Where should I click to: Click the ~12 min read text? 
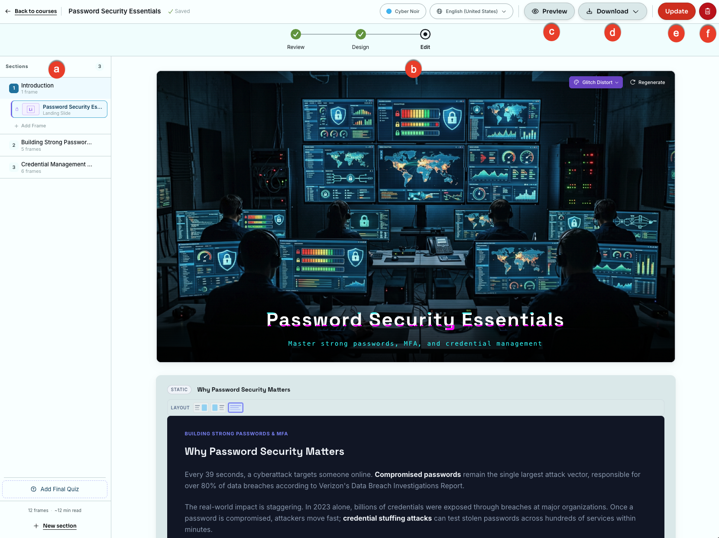click(68, 510)
